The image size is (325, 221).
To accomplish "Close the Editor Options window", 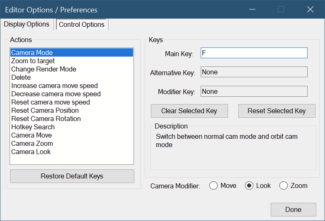I will point(310,9).
